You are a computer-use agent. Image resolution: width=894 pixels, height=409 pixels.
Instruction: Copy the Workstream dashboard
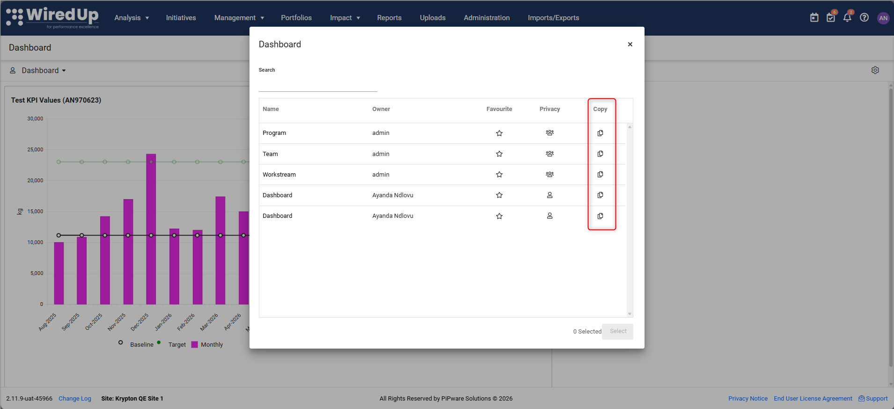(x=600, y=174)
